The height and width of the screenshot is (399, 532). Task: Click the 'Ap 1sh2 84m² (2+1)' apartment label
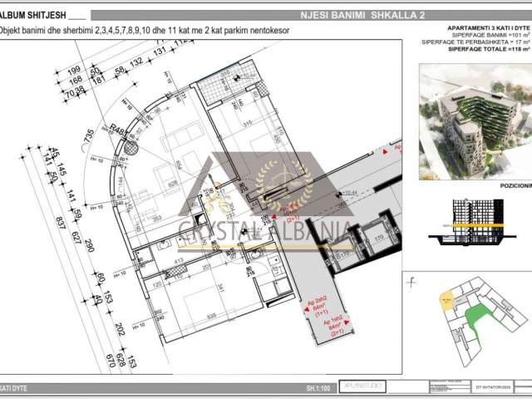pyautogui.click(x=335, y=327)
